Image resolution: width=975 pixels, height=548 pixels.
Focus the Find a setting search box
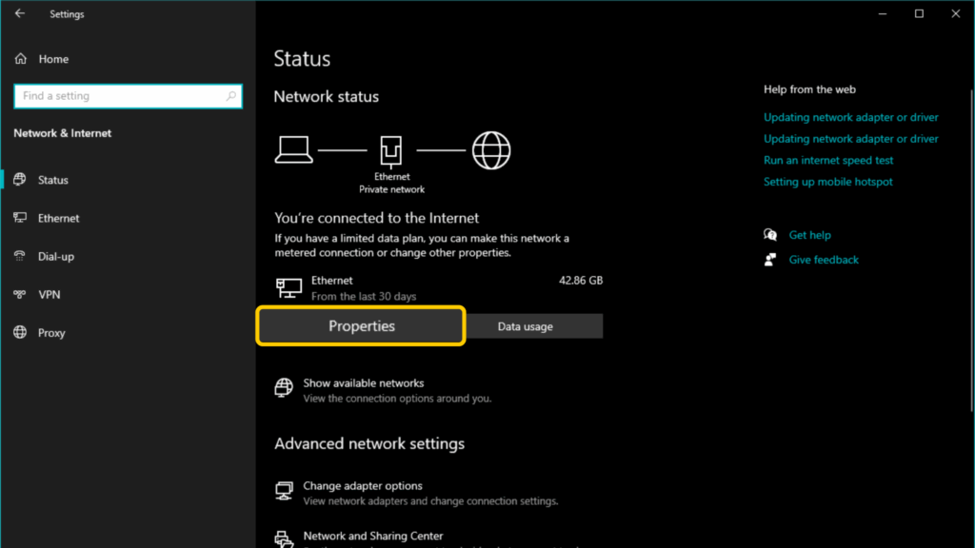(129, 96)
